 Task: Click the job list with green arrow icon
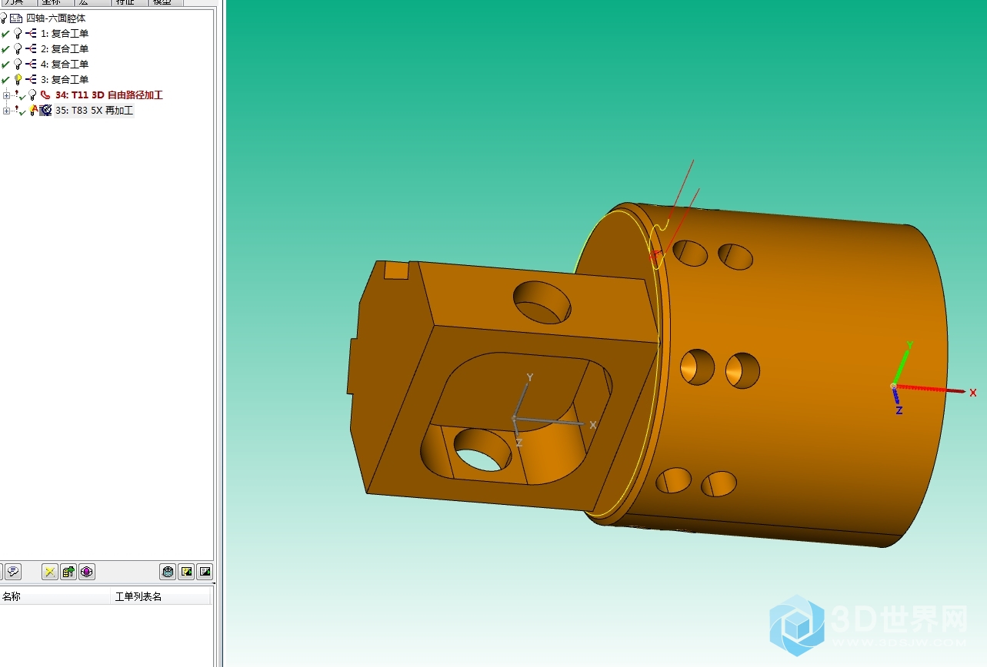68,572
